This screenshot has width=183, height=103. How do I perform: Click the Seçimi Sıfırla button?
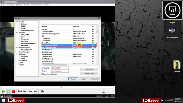click(89, 74)
